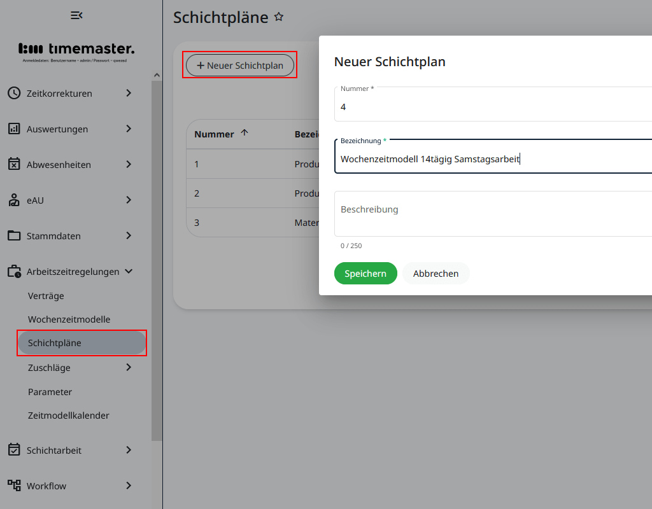This screenshot has height=509, width=652.
Task: Select the Arbeitszeitregelungen icon
Action: pos(14,271)
